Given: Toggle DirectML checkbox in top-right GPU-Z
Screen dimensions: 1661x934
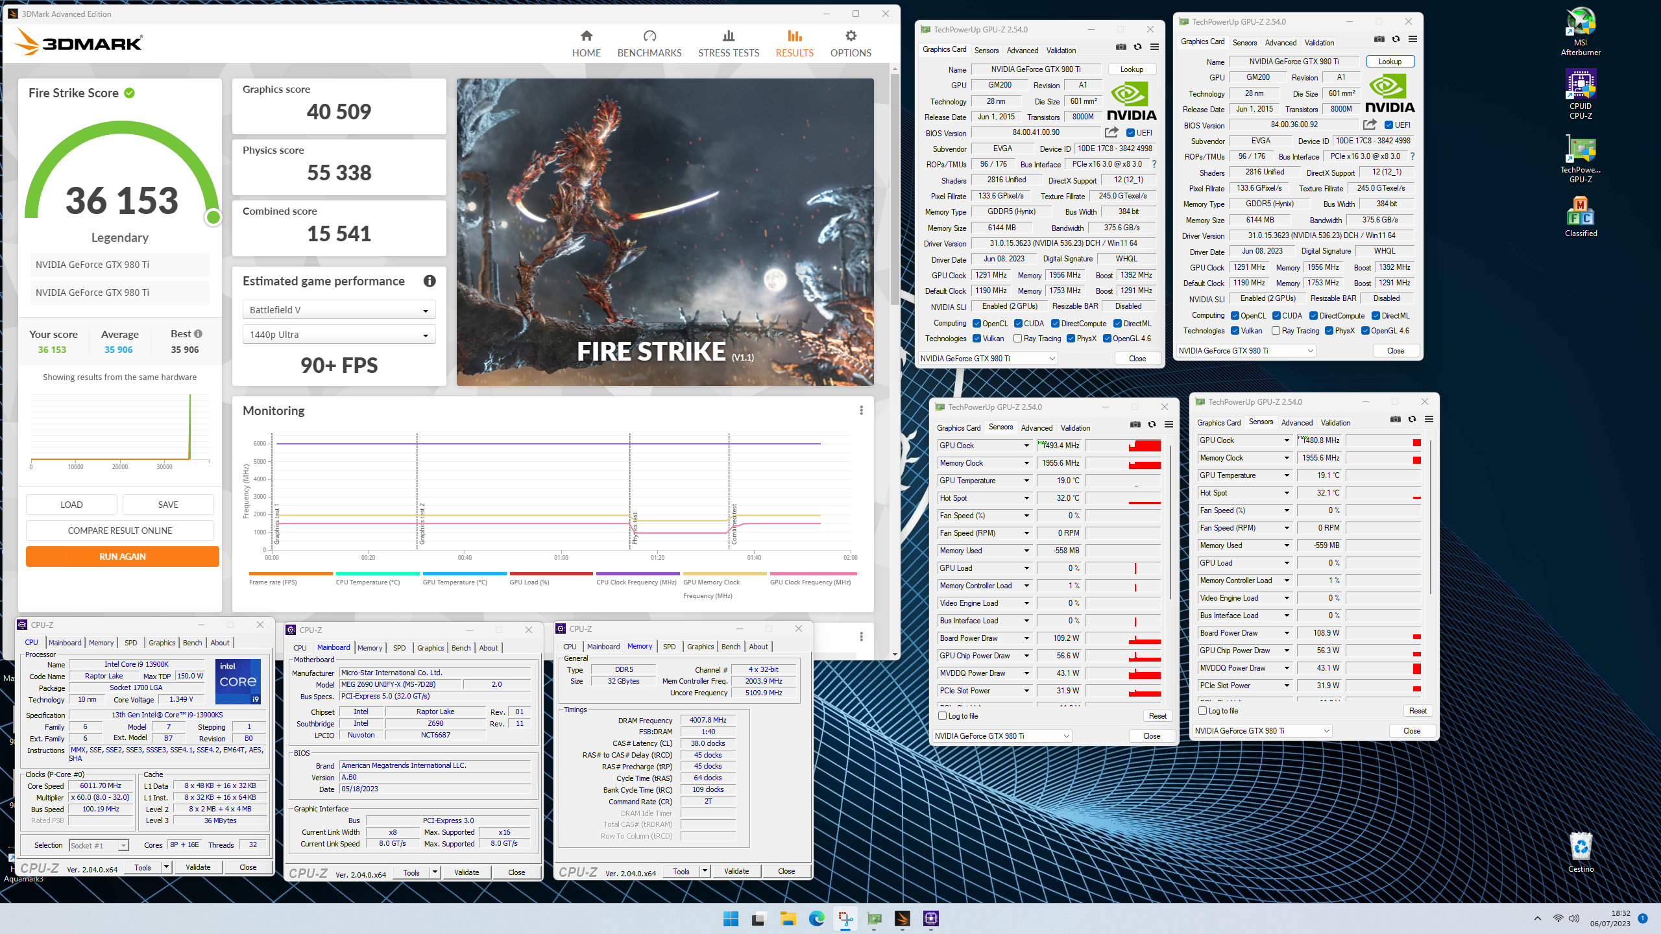Looking at the screenshot, I should [1376, 316].
